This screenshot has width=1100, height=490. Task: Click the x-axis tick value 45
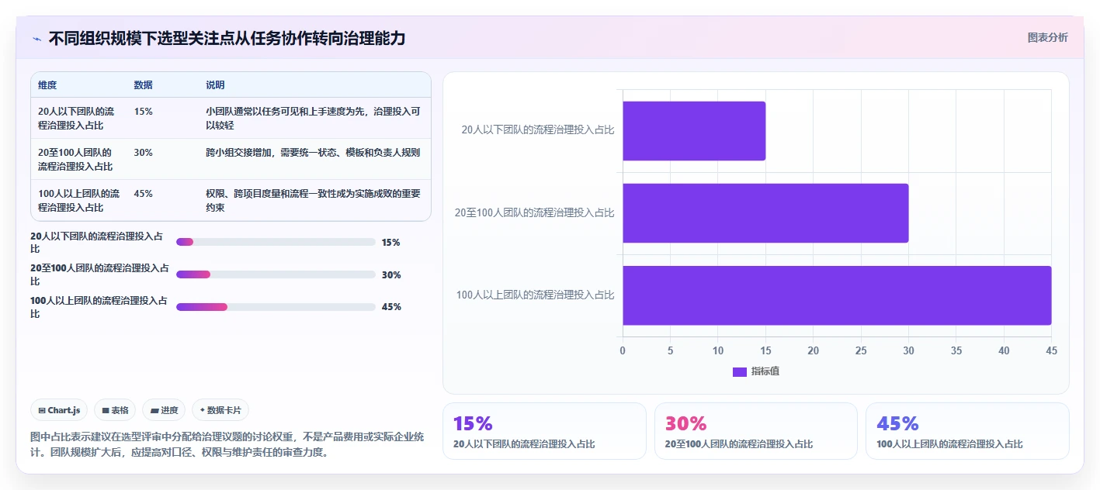(x=1051, y=351)
